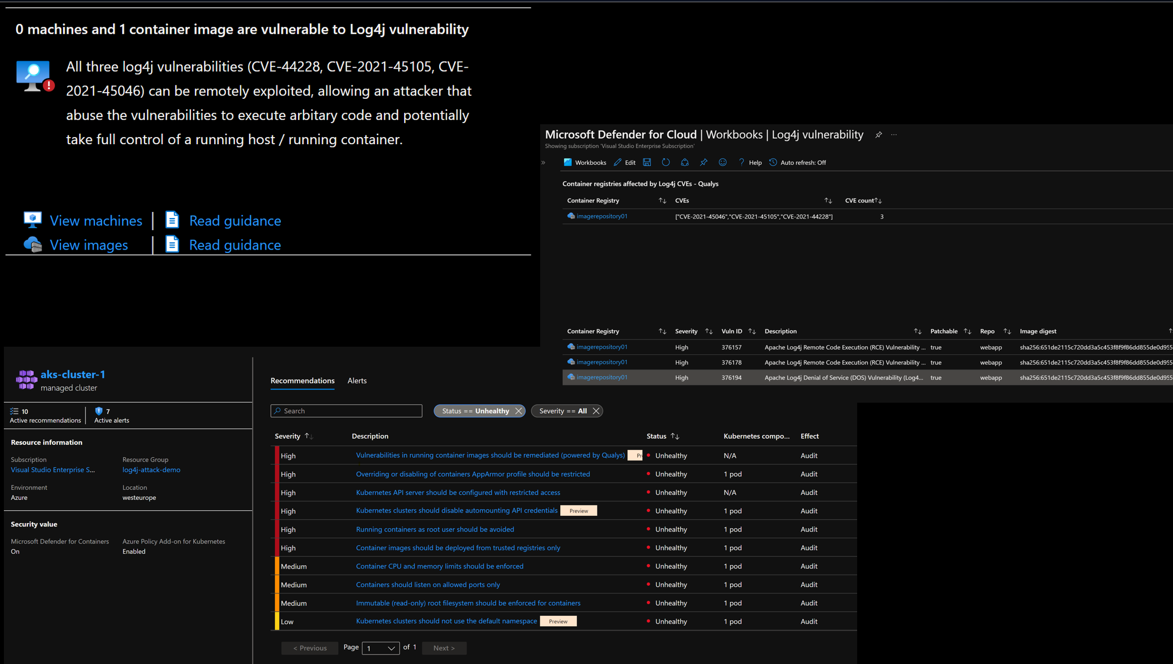1173x664 pixels.
Task: Send a smiley feedback on the workbook
Action: [x=722, y=162]
